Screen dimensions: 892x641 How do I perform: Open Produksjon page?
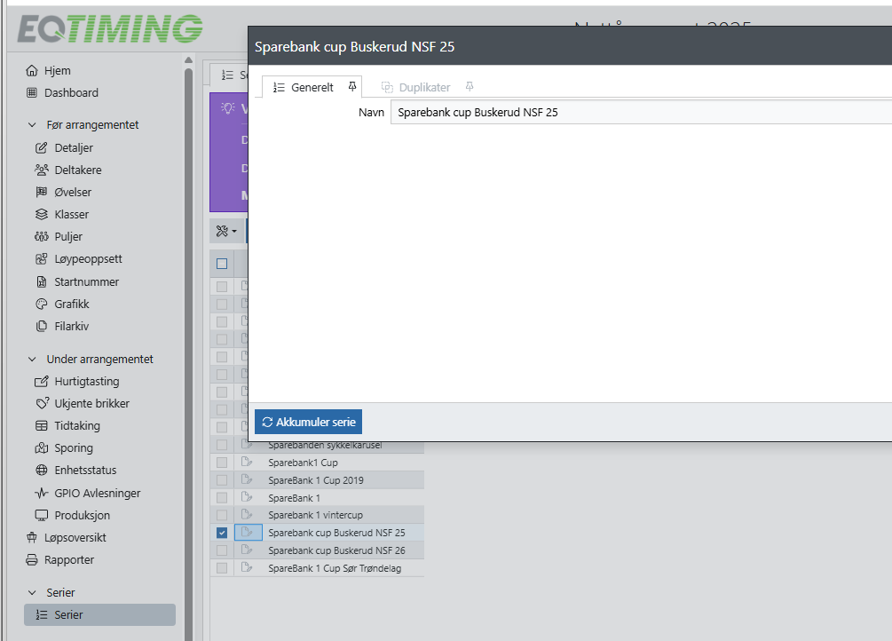(72, 515)
